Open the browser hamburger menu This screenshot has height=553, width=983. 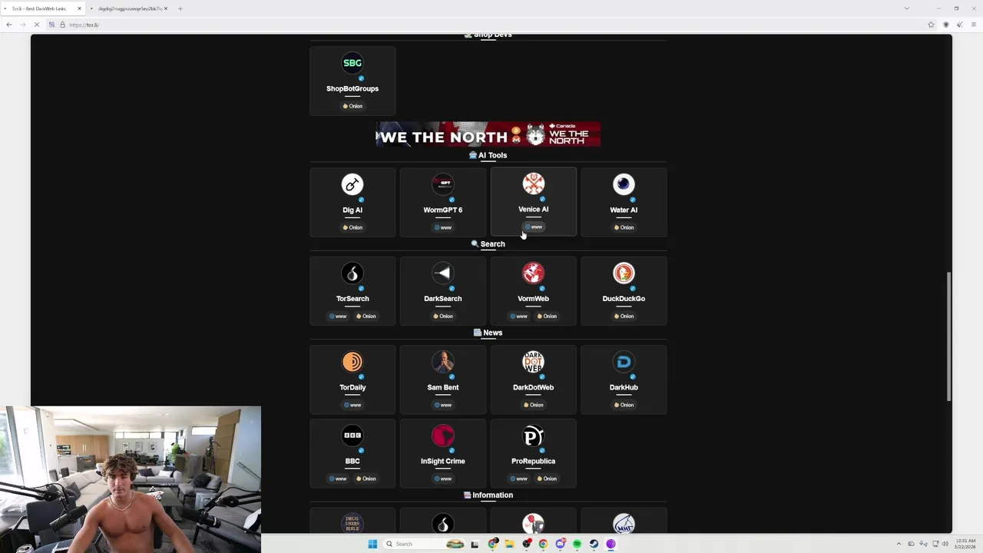(974, 25)
